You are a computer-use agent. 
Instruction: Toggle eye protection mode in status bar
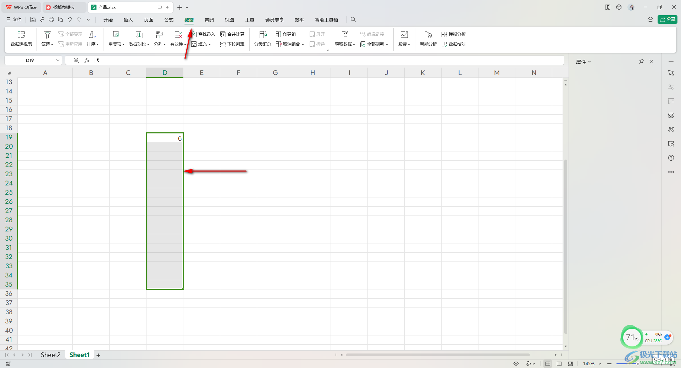tap(516, 364)
